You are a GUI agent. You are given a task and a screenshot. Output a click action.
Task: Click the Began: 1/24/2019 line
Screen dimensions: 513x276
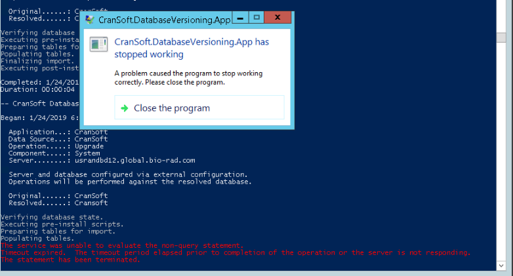tap(39, 118)
